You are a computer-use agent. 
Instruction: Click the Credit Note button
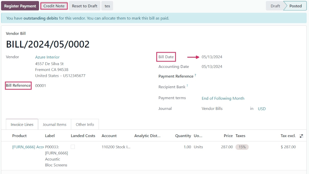click(x=54, y=6)
